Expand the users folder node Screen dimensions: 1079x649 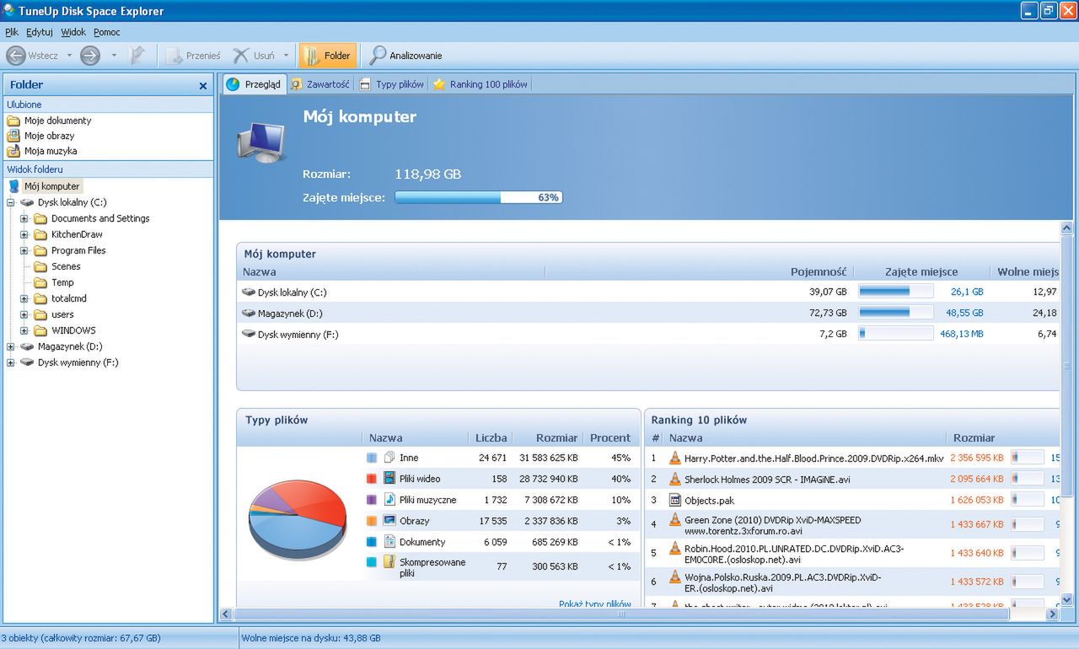(x=24, y=315)
